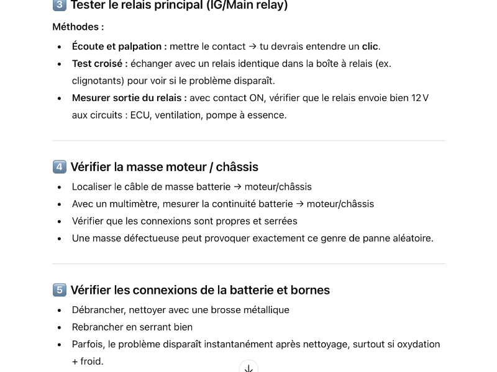Viewport: 497px width, 372px height.
Task: Click the number 3 emoji icon
Action: 59,5
